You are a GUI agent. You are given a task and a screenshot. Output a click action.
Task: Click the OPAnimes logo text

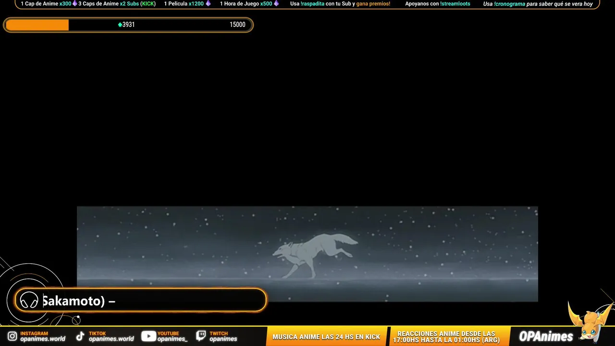546,336
